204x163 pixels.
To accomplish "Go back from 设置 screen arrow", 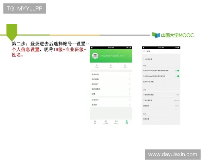I will coord(144,51).
